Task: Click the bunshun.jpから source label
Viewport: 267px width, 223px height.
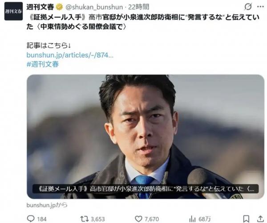Action: pyautogui.click(x=47, y=205)
